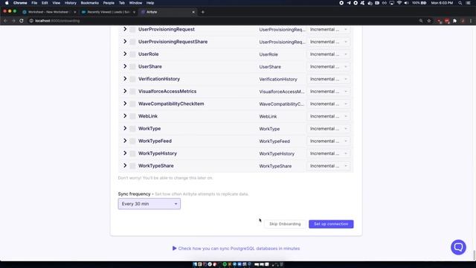Open sync mode dropdown for UserProvisioningRequest
476x268 pixels.
click(x=329, y=30)
